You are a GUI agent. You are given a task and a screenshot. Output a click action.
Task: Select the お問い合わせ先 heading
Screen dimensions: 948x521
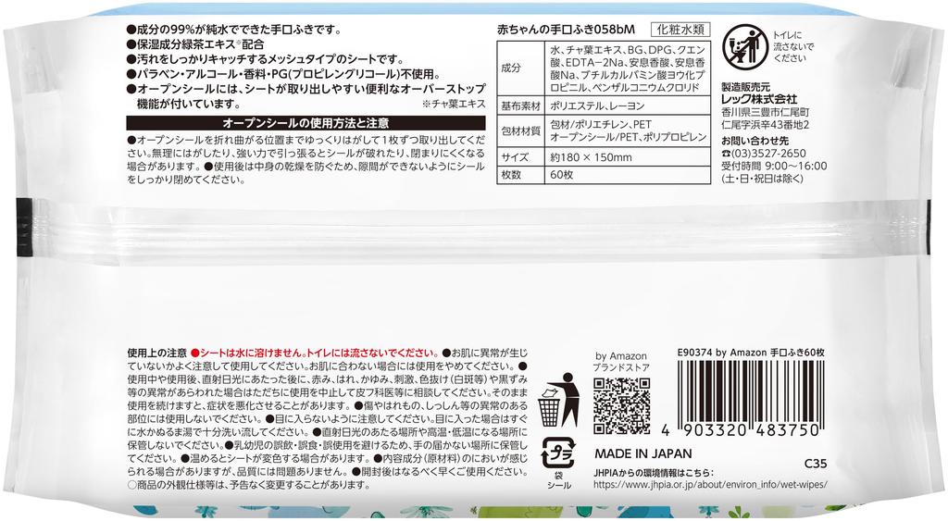point(755,141)
